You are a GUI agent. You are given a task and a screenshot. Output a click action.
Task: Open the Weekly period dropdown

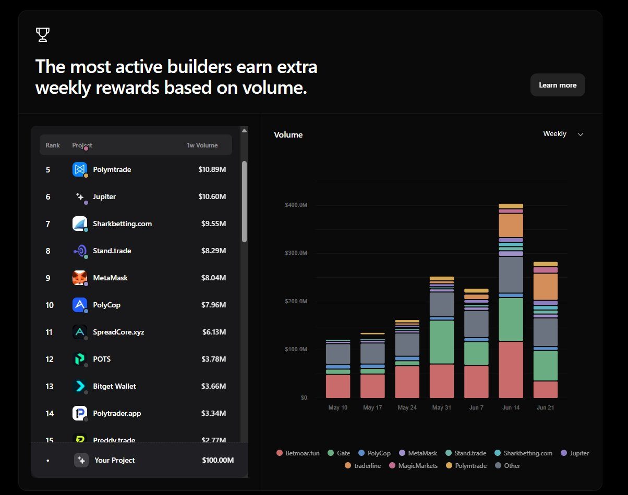[x=563, y=134]
